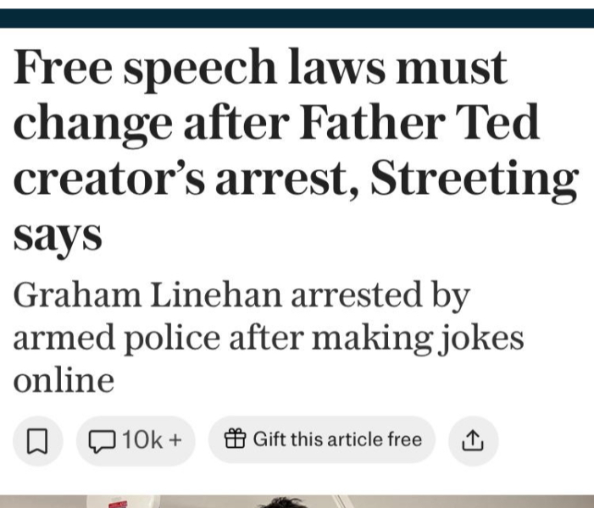Click the gift box icon
The image size is (594, 508).
(235, 439)
